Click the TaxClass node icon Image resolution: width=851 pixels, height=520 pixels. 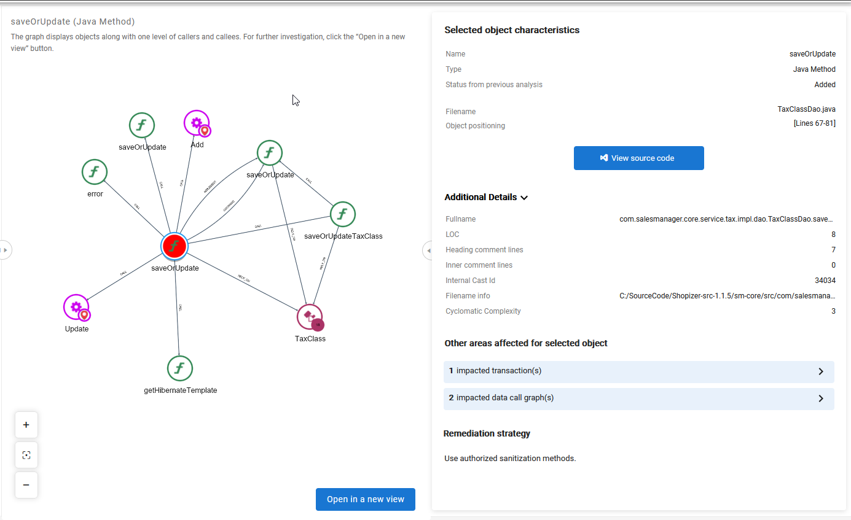click(x=310, y=317)
